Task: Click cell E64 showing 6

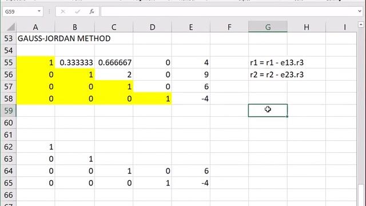Action: (x=190, y=171)
